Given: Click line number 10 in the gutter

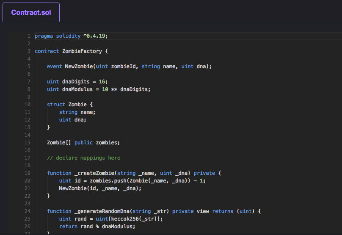Looking at the screenshot, I should coord(27,105).
